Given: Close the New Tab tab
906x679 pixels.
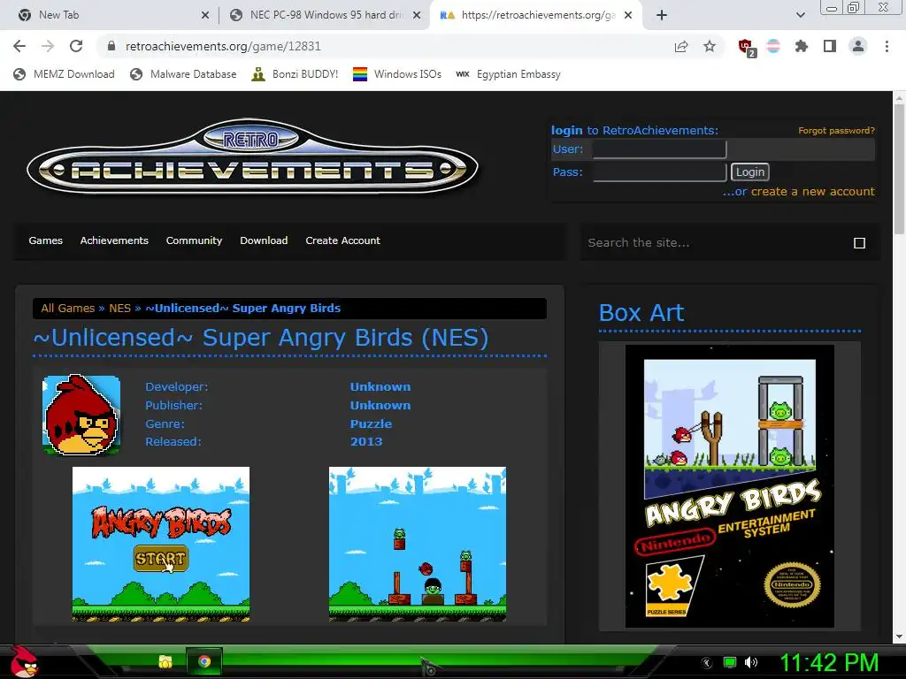Looking at the screenshot, I should (205, 15).
